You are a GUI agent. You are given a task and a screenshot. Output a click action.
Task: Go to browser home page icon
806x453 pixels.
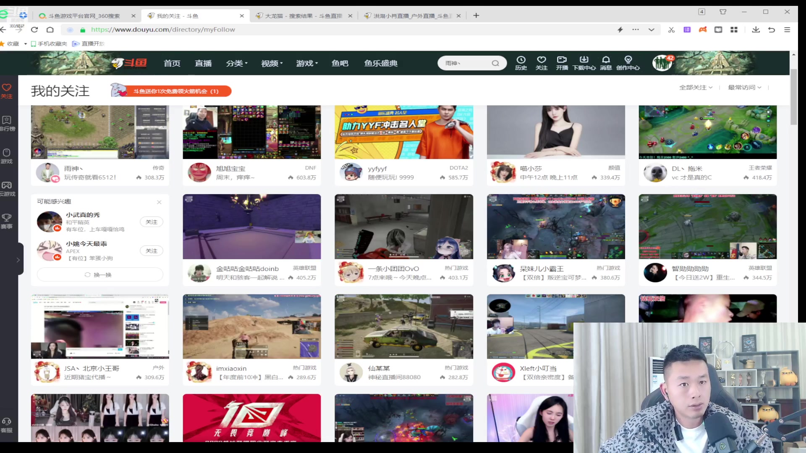click(50, 30)
